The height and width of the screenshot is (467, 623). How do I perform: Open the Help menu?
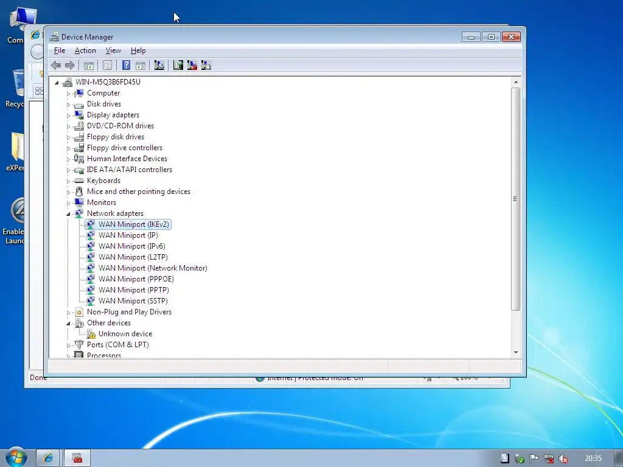click(138, 50)
